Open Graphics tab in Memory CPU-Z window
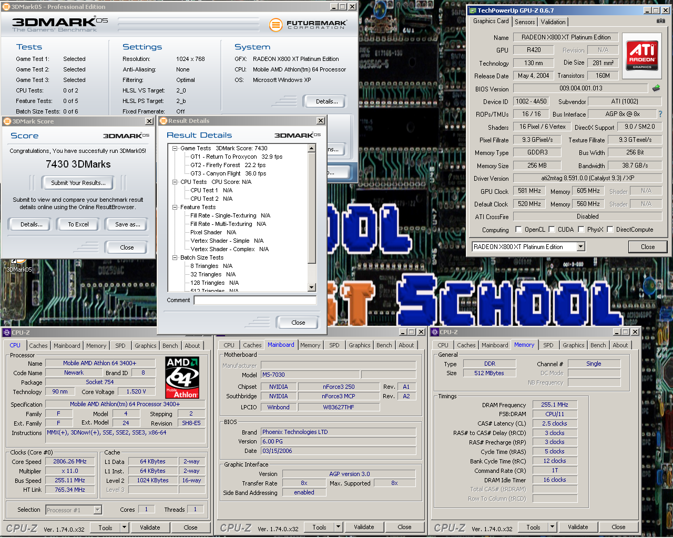Screen dimensions: 673x538 574,345
